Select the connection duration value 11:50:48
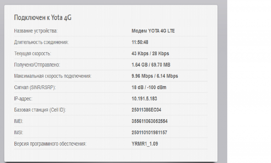 point(140,42)
